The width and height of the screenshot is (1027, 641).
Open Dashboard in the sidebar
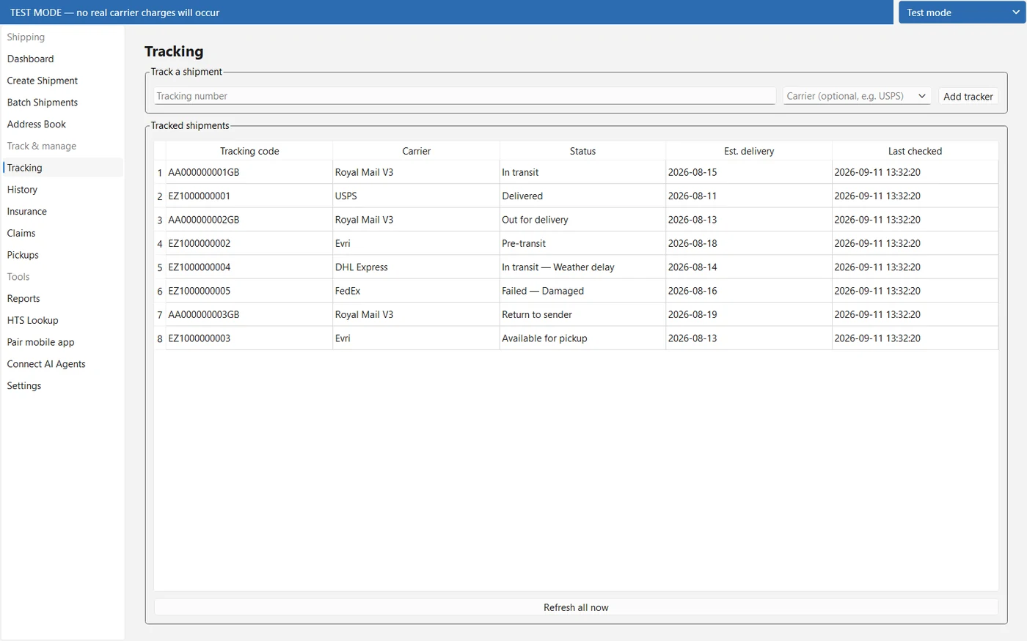(x=62, y=59)
